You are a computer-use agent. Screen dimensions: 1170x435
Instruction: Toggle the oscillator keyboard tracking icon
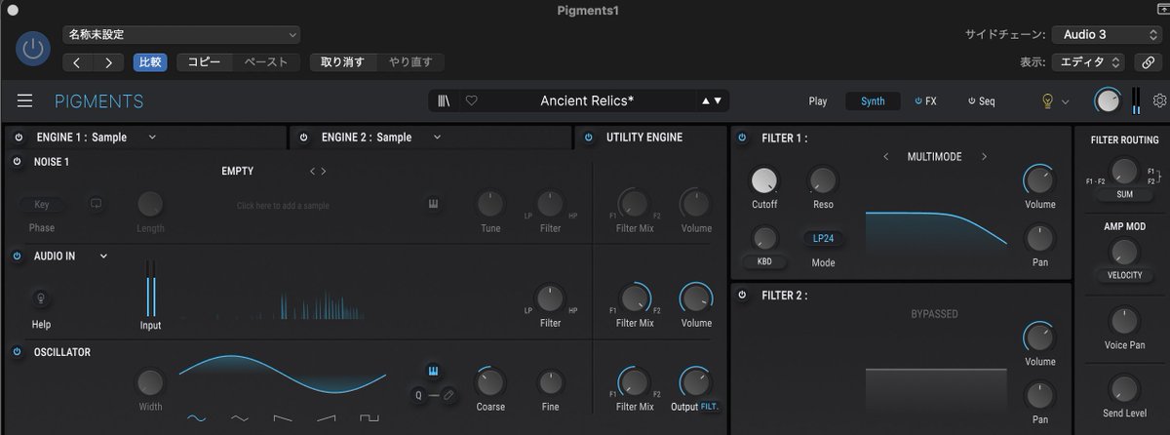[434, 371]
